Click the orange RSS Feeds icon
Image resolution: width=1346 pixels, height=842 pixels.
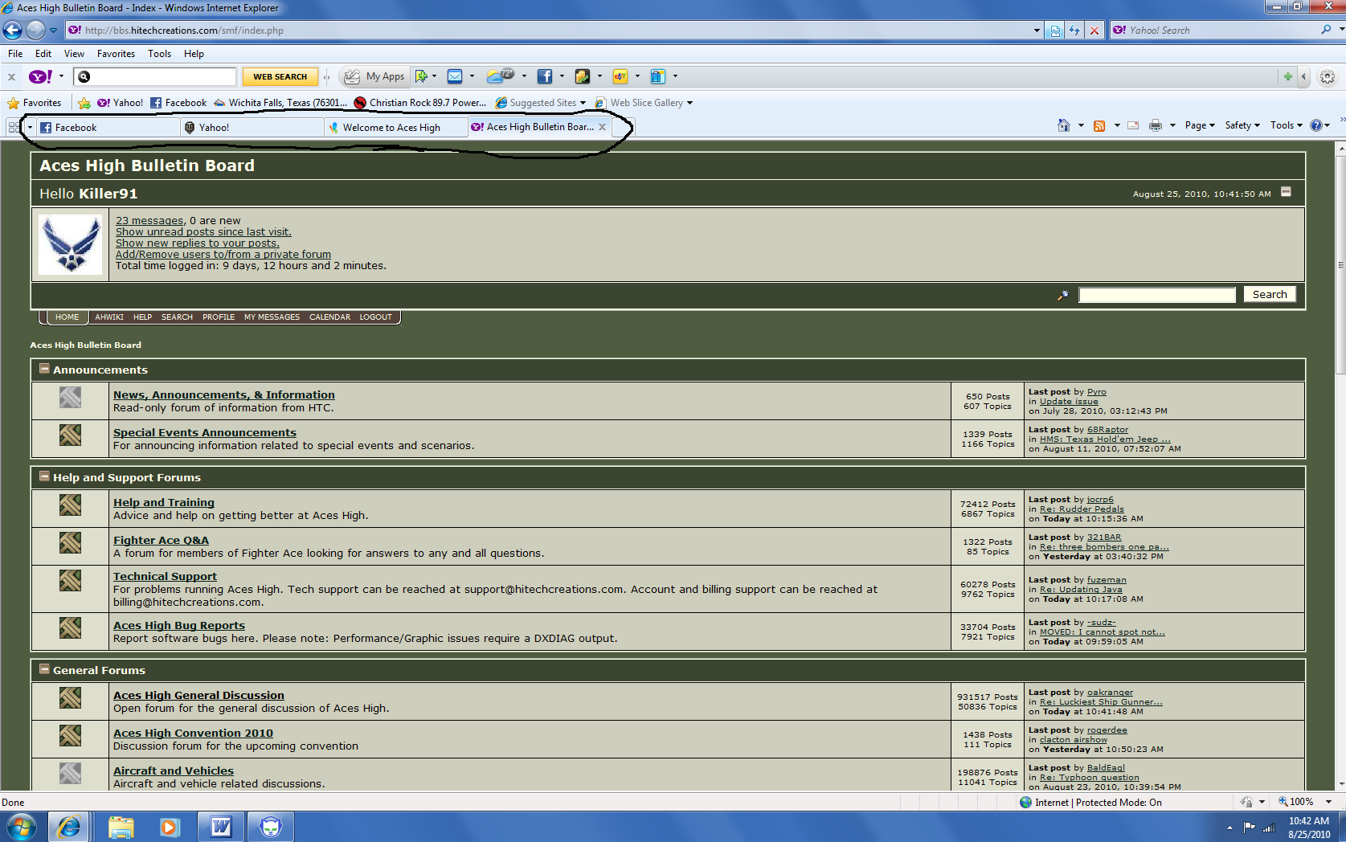(x=1099, y=125)
